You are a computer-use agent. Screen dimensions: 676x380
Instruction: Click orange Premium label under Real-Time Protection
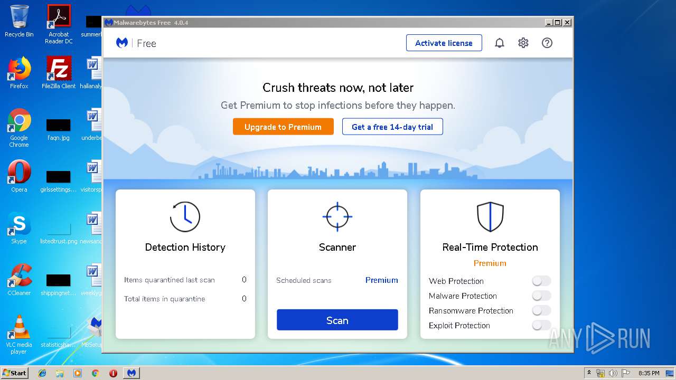[x=490, y=263]
